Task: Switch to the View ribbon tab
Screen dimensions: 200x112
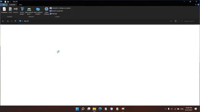Action: point(20,5)
